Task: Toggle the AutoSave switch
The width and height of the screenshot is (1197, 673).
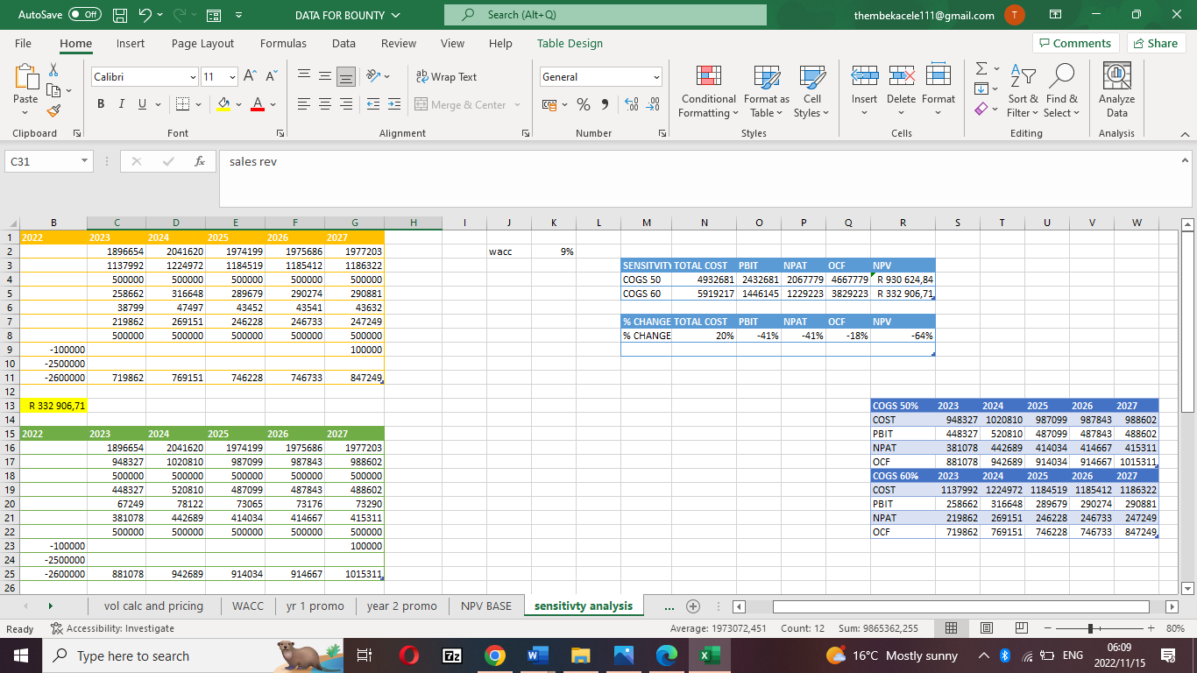Action: [x=85, y=16]
